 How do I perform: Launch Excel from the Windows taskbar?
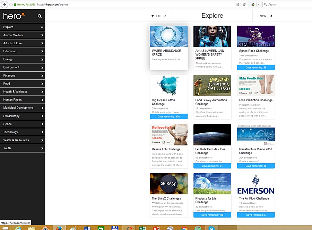pos(142,228)
